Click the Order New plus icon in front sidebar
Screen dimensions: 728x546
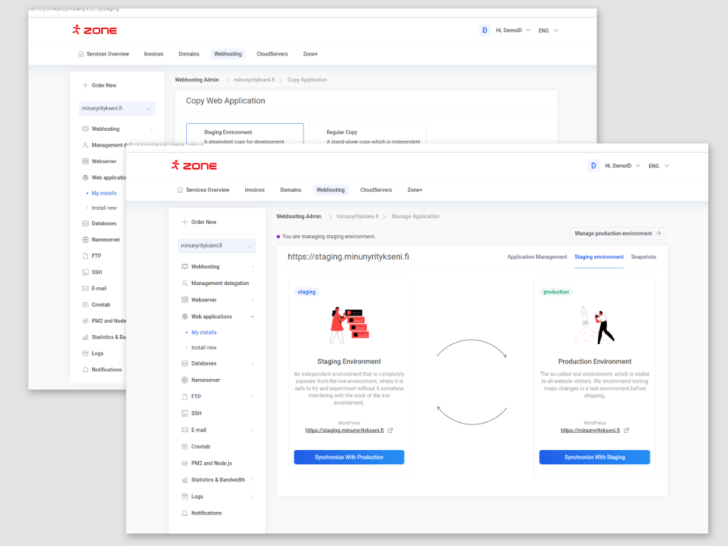point(185,222)
